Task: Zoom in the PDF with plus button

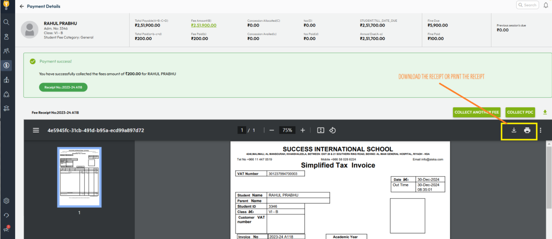Action: click(303, 130)
